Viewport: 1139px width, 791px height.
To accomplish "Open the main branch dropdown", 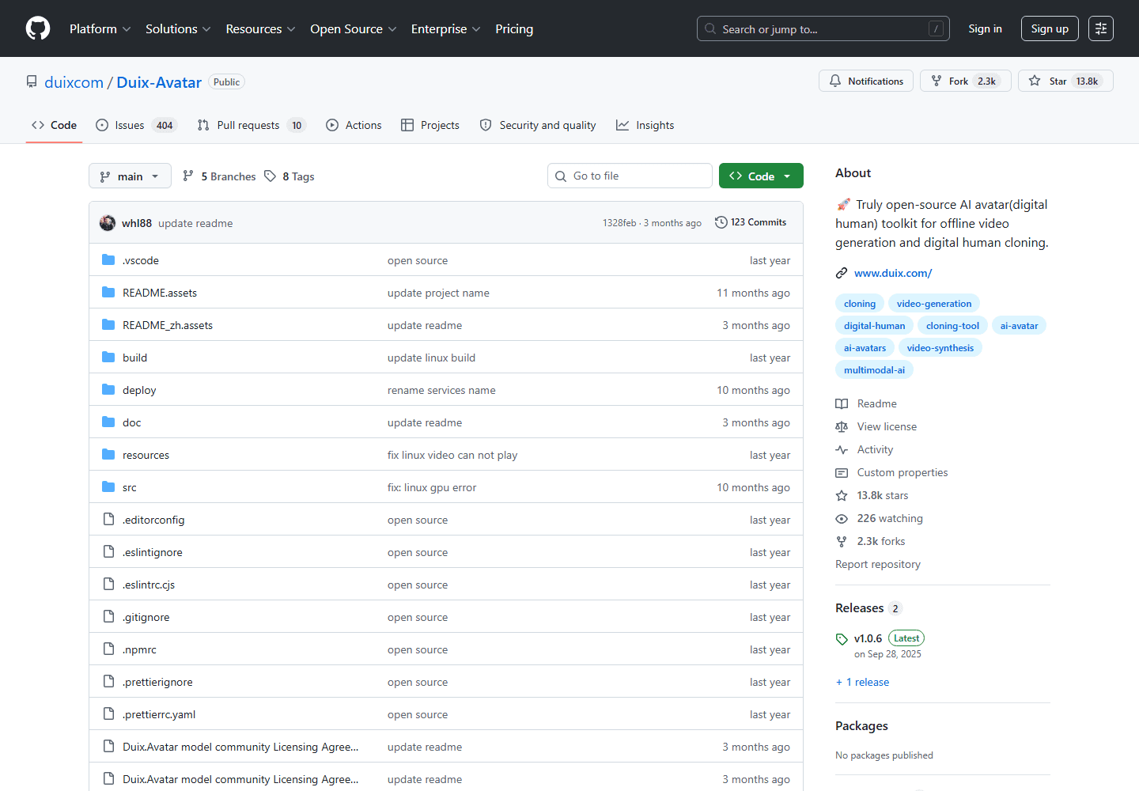I will [130, 176].
